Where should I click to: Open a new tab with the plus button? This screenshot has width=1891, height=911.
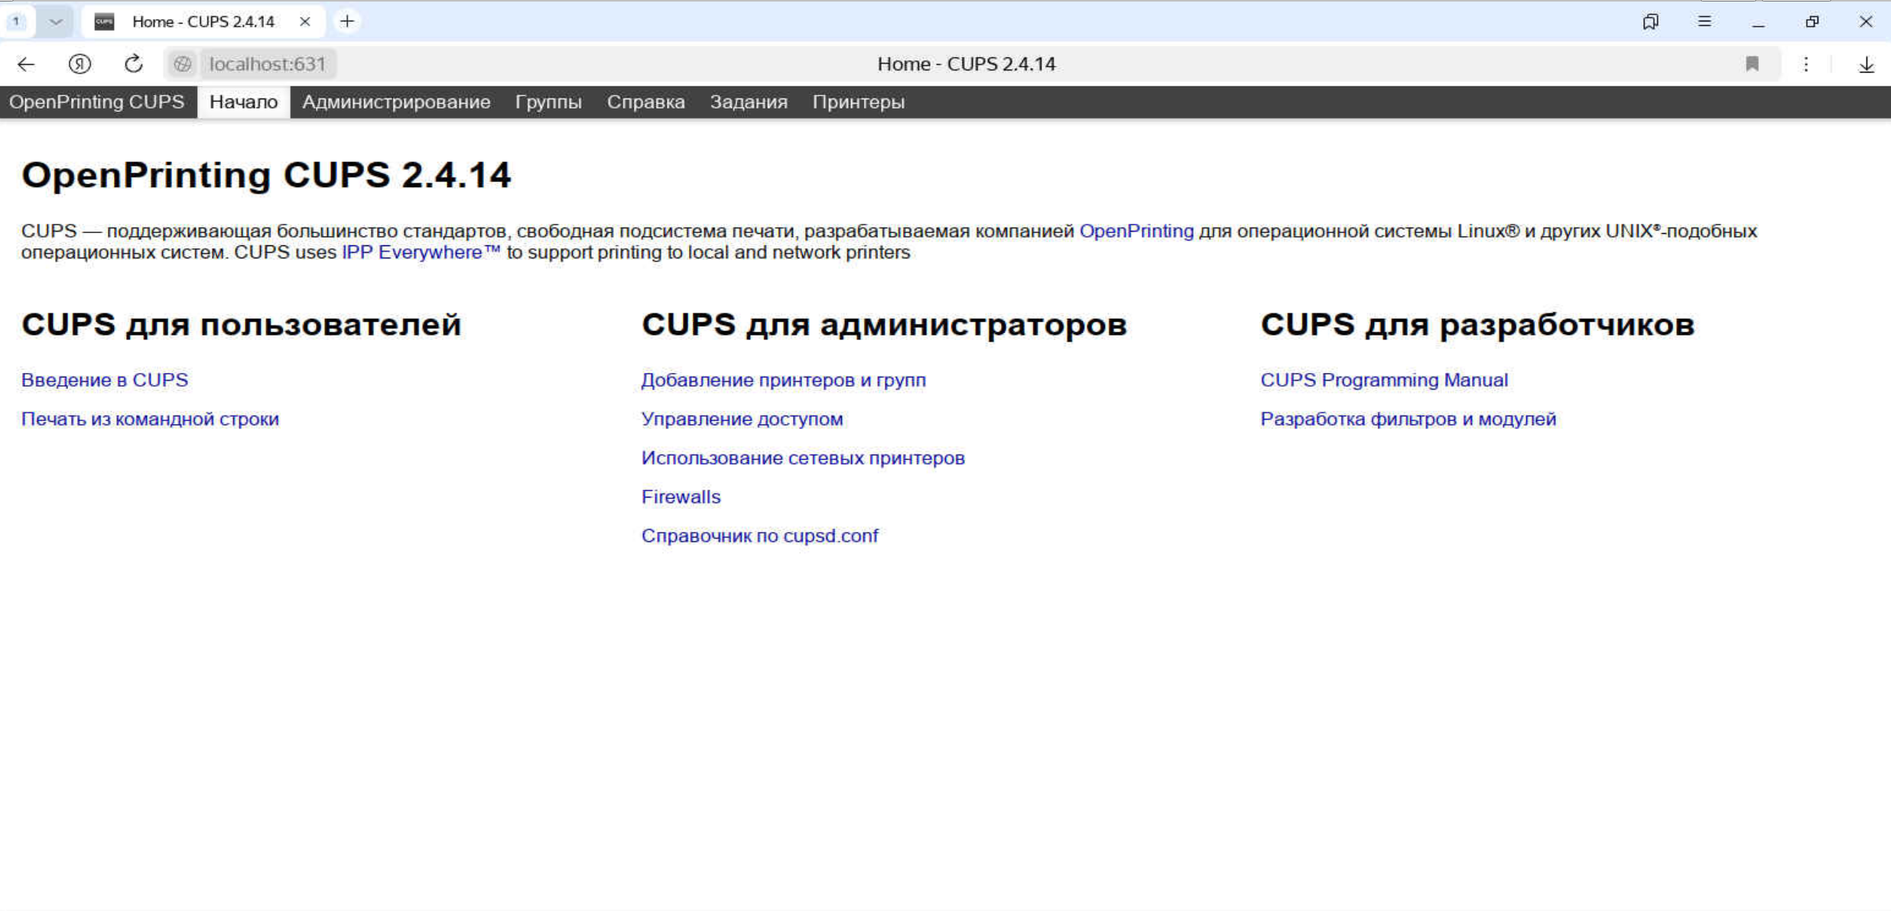click(x=348, y=21)
